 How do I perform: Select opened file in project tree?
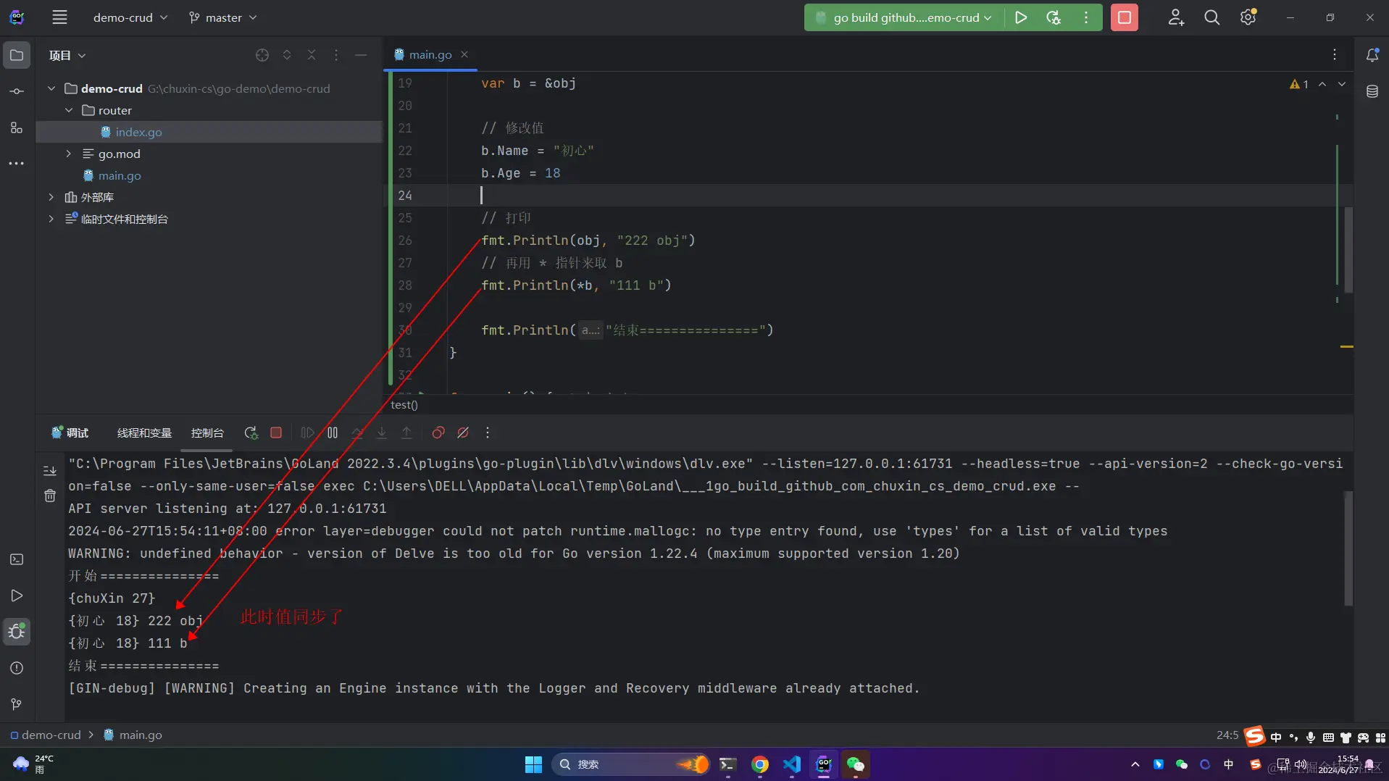pos(262,55)
